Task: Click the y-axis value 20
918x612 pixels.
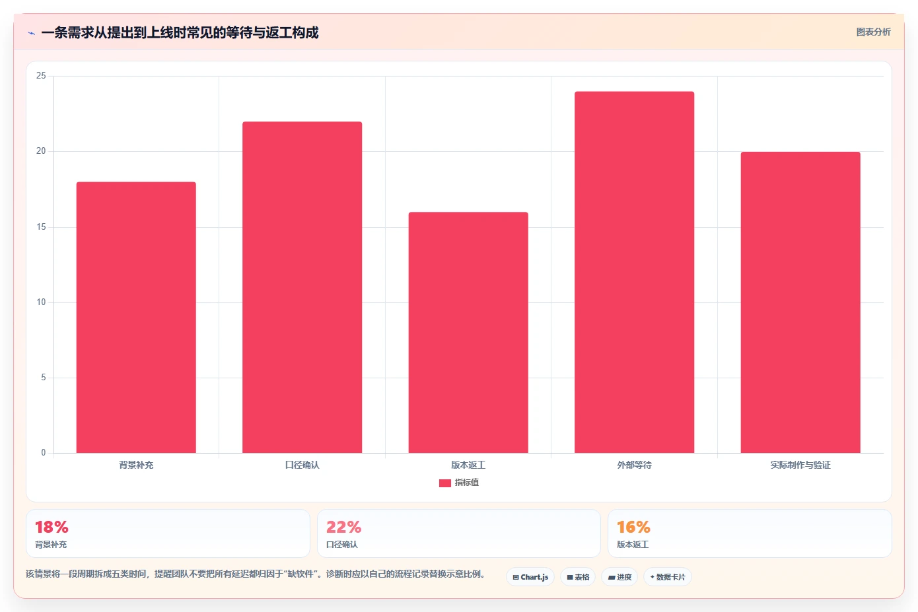Action: pyautogui.click(x=41, y=151)
